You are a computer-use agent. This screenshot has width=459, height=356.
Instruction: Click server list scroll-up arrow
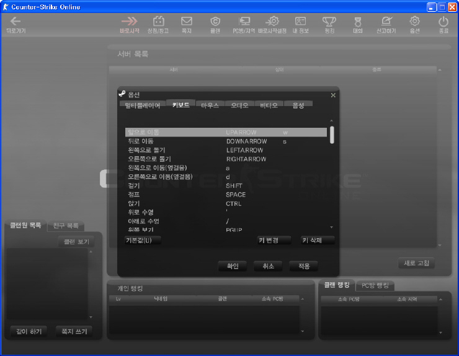(x=440, y=70)
